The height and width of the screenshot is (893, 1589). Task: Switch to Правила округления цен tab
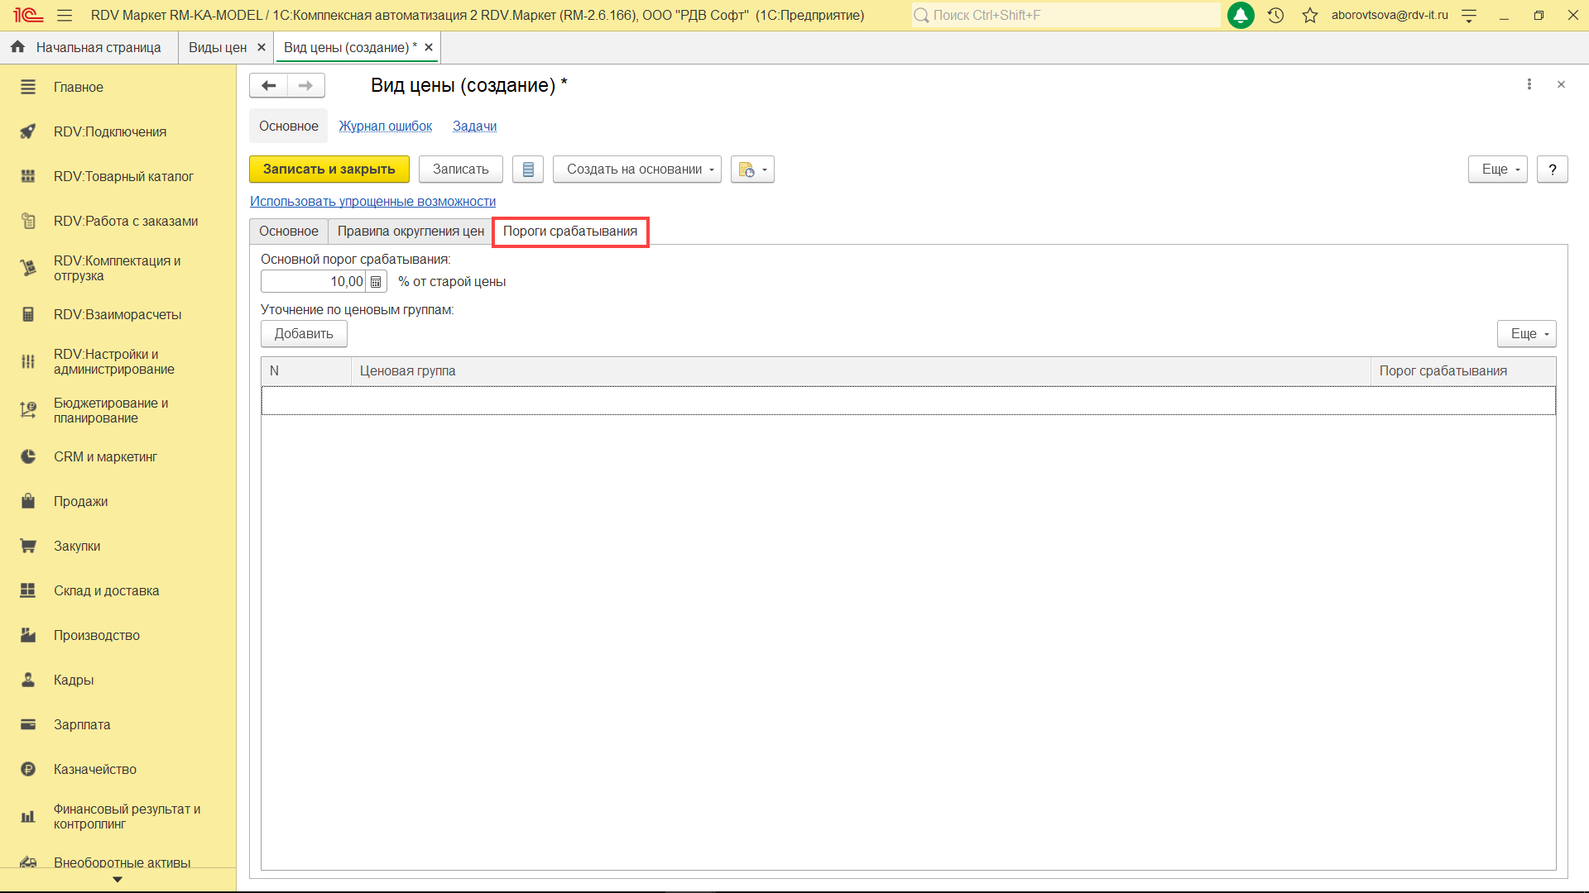410,232
